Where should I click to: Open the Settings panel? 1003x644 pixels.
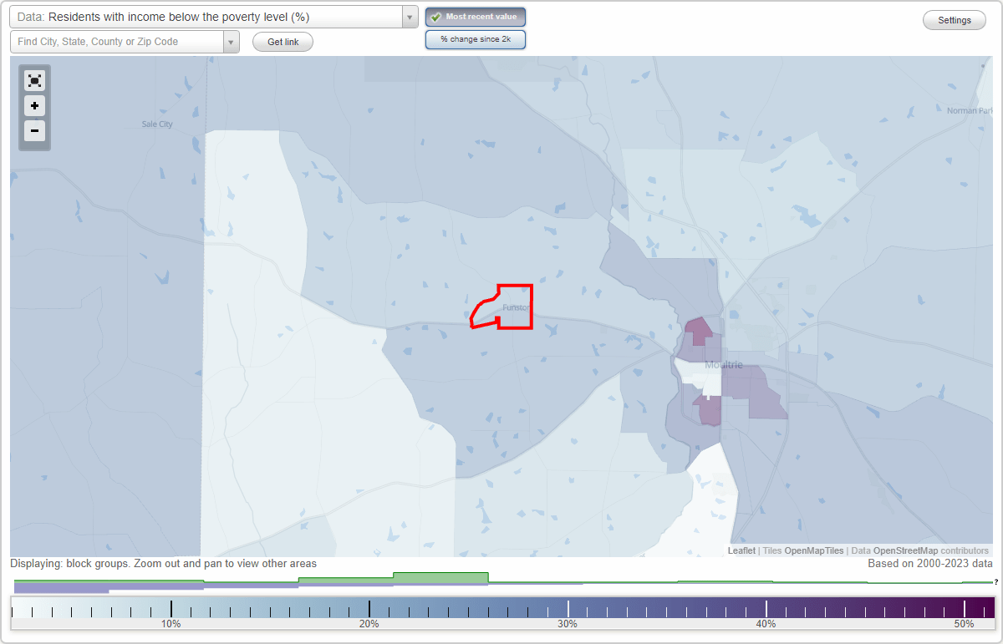point(954,19)
